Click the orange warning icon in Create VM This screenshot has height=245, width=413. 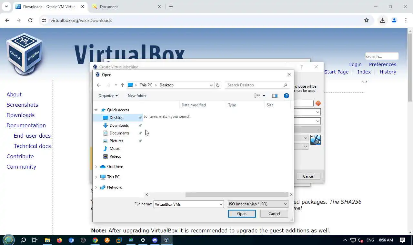pos(318,103)
